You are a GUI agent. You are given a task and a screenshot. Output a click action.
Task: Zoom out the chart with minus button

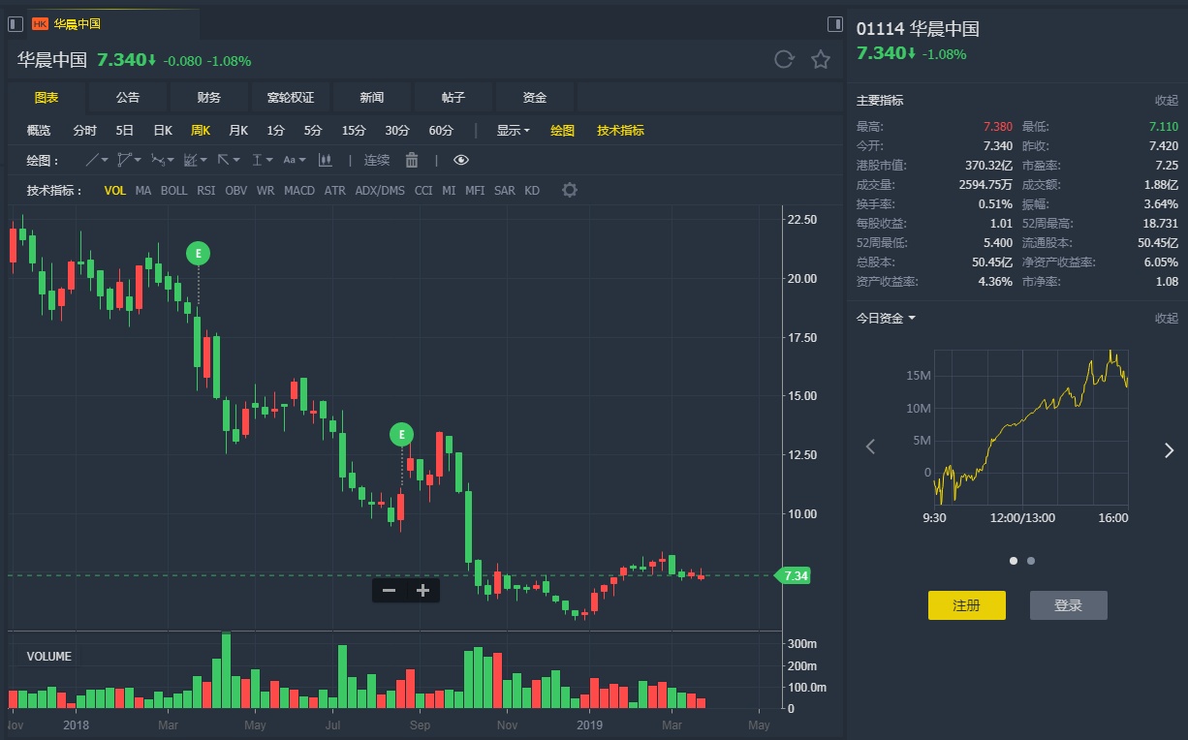pyautogui.click(x=390, y=590)
